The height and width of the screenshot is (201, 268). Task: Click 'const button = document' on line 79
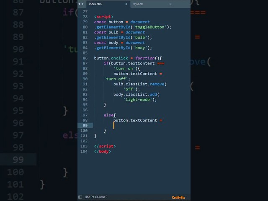pos(122,22)
